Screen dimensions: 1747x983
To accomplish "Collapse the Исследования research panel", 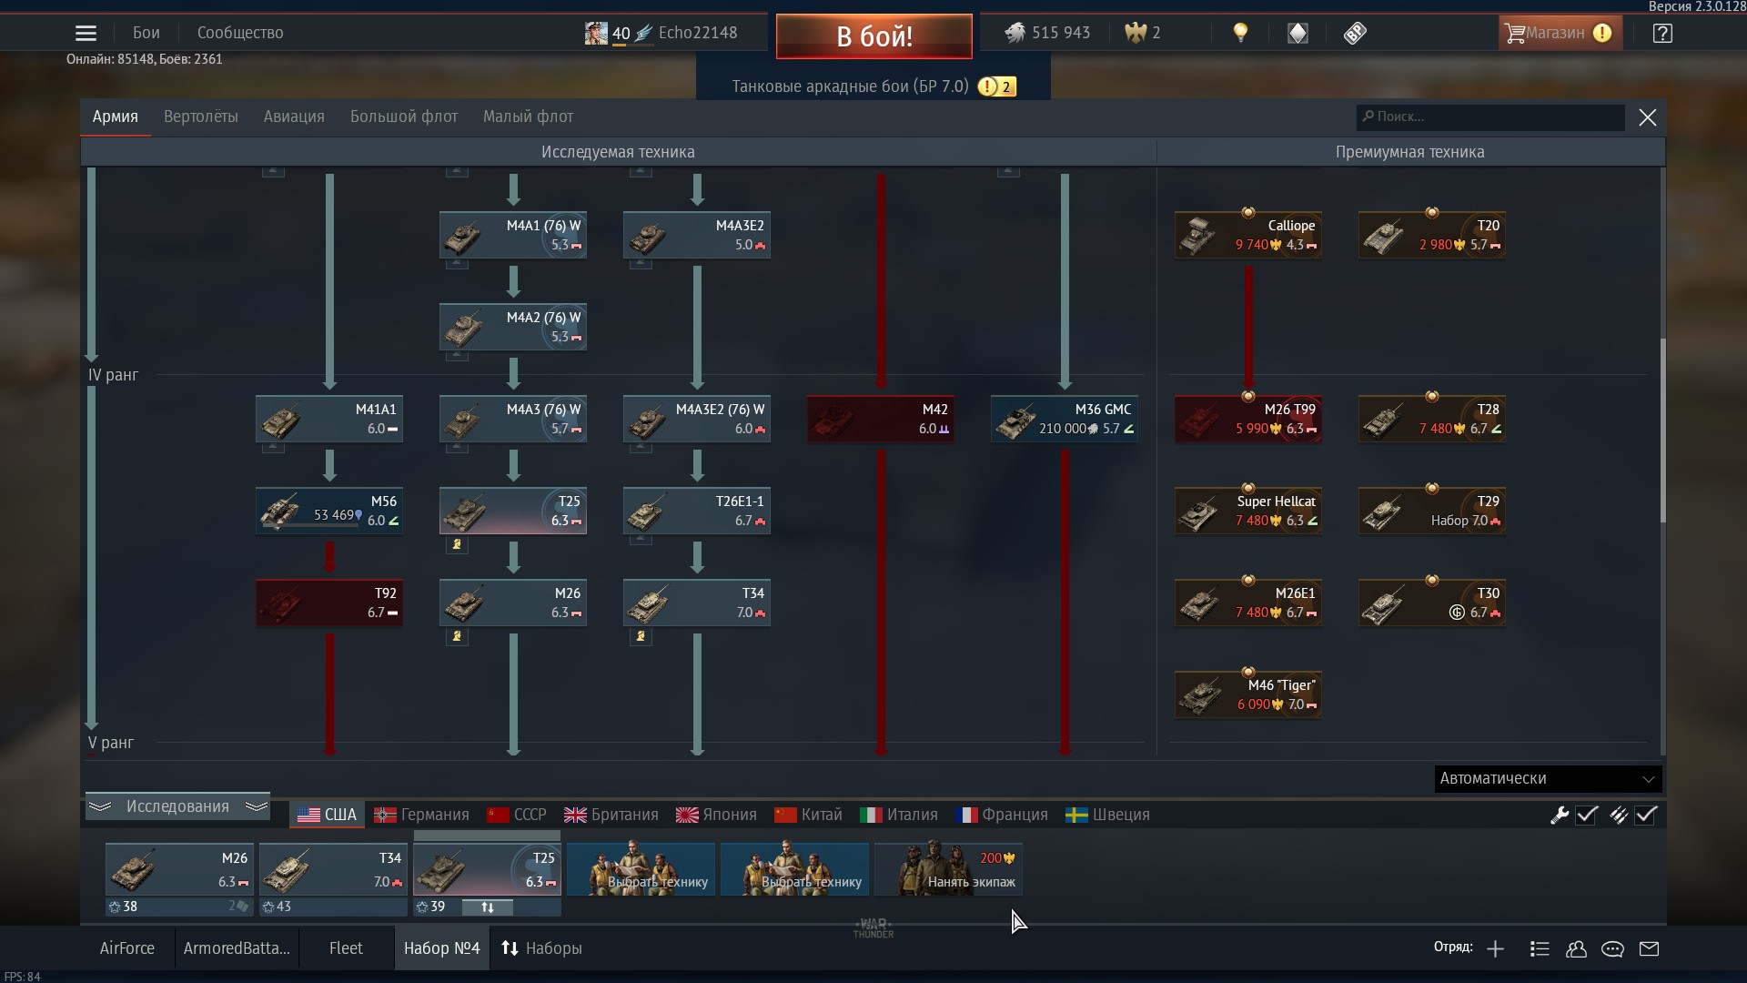I will tap(177, 806).
